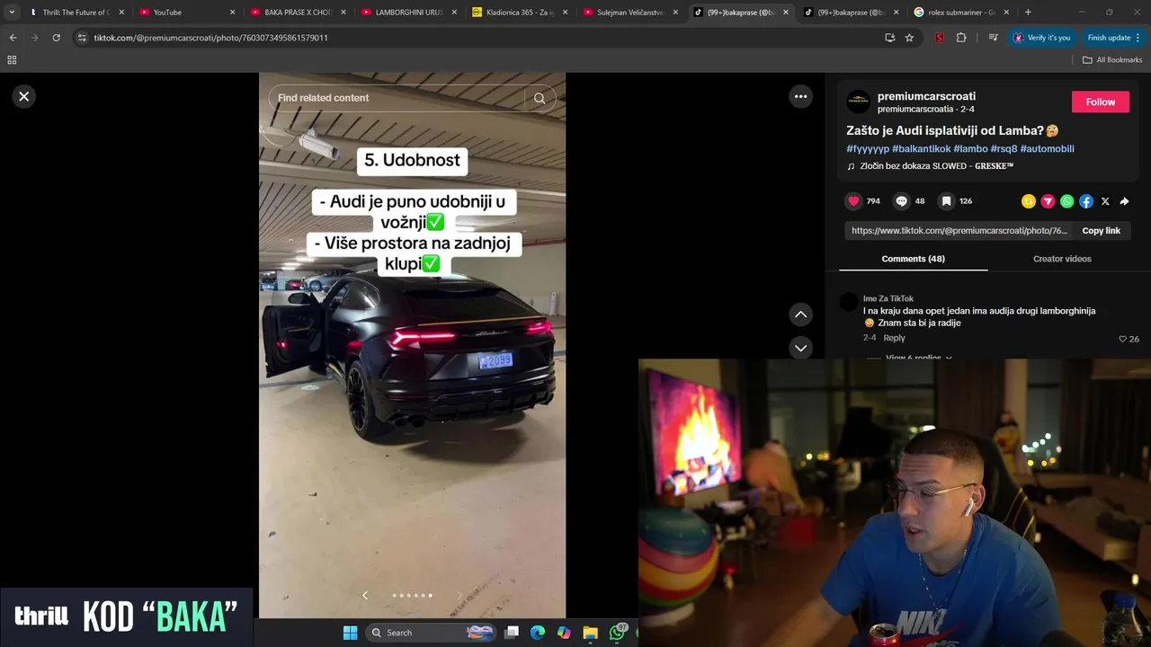Viewport: 1151px width, 647px height.
Task: Open the red S browser extension
Action: coord(939,38)
